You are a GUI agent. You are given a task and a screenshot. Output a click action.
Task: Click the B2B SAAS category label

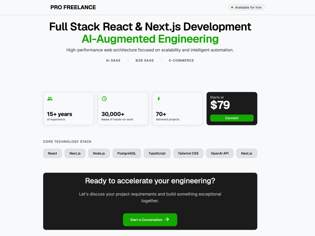[145, 60]
